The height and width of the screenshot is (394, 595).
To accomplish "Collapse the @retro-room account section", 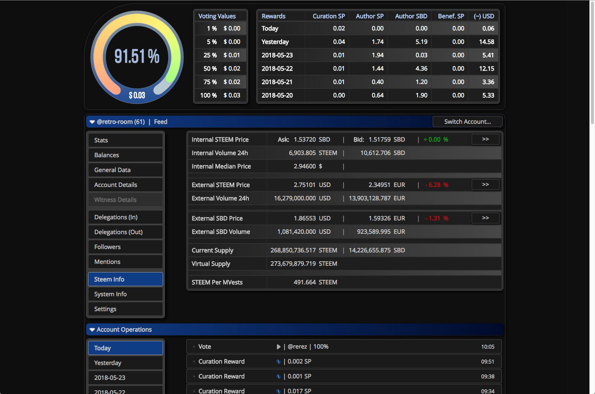I will (92, 122).
